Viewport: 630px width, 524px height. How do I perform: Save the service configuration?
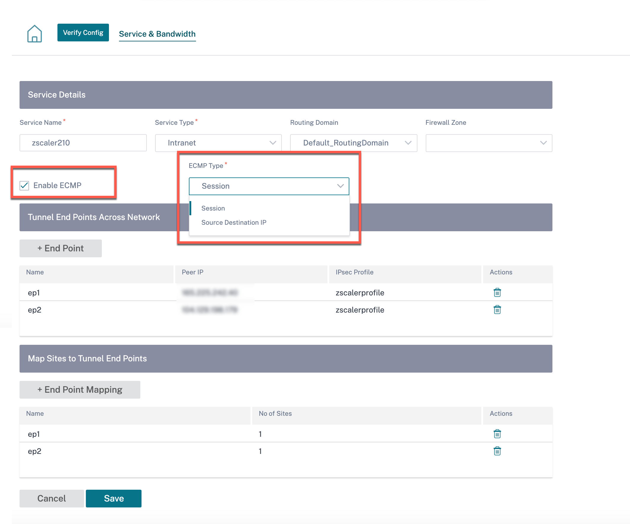114,498
